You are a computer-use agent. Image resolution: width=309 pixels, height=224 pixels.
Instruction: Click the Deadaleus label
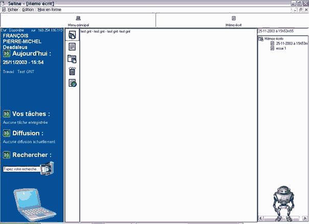click(x=15, y=47)
